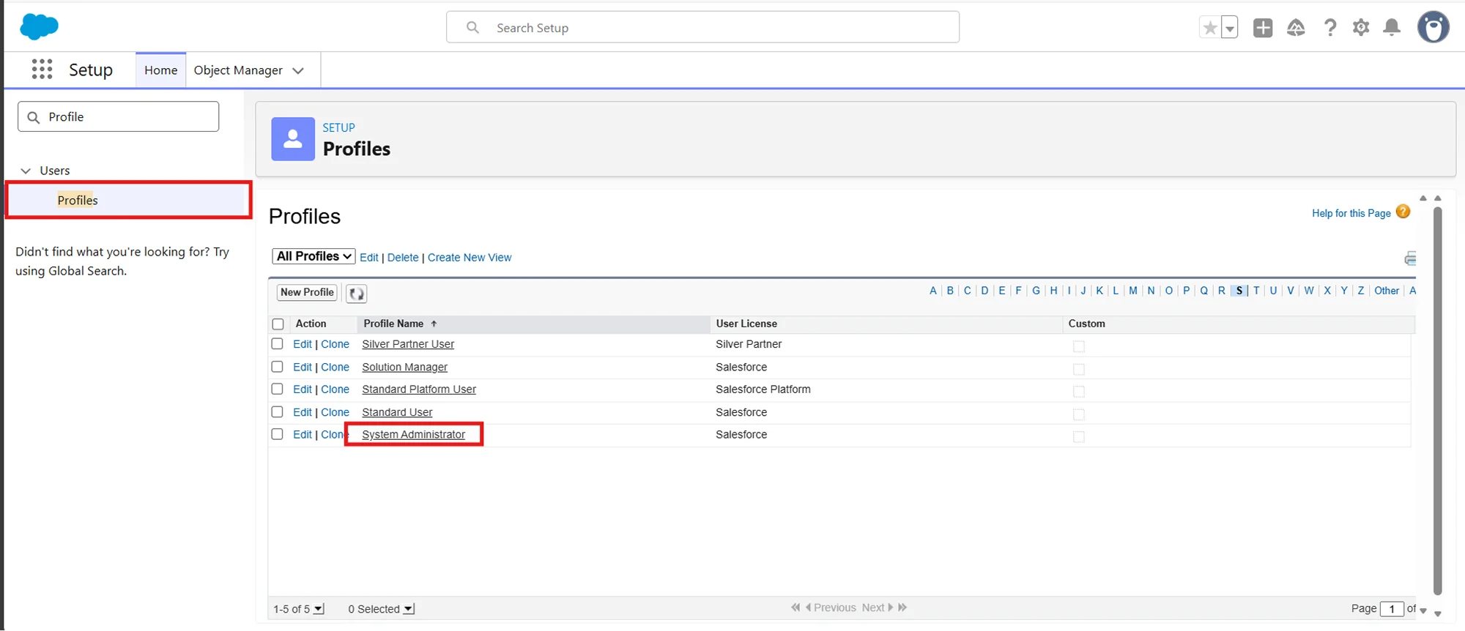Click inside the Search Setup field
1465x631 pixels.
pyautogui.click(x=702, y=27)
